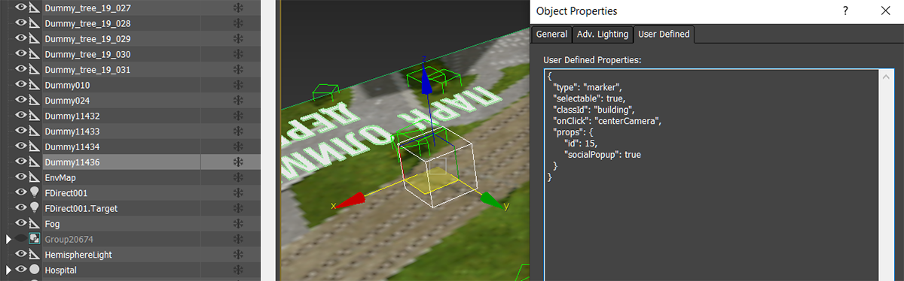904x281 pixels.
Task: Toggle visibility of Dummy11432
Action: tap(20, 116)
